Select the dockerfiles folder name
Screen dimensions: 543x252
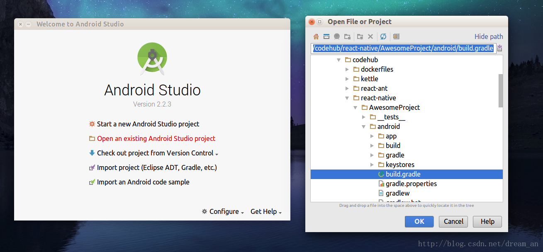(x=377, y=70)
